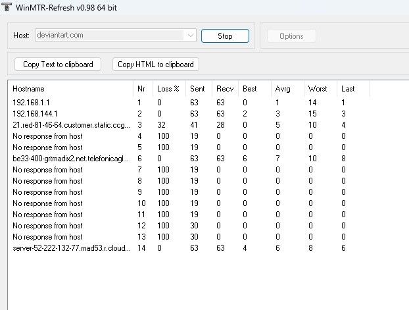Stop the running trace
Screen dimensions: 409x310
pos(225,36)
